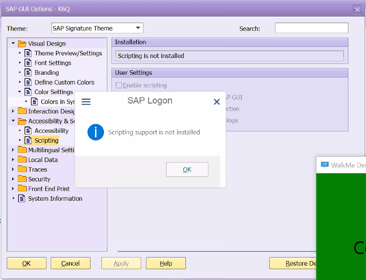Click the Security folder icon

click(x=22, y=179)
